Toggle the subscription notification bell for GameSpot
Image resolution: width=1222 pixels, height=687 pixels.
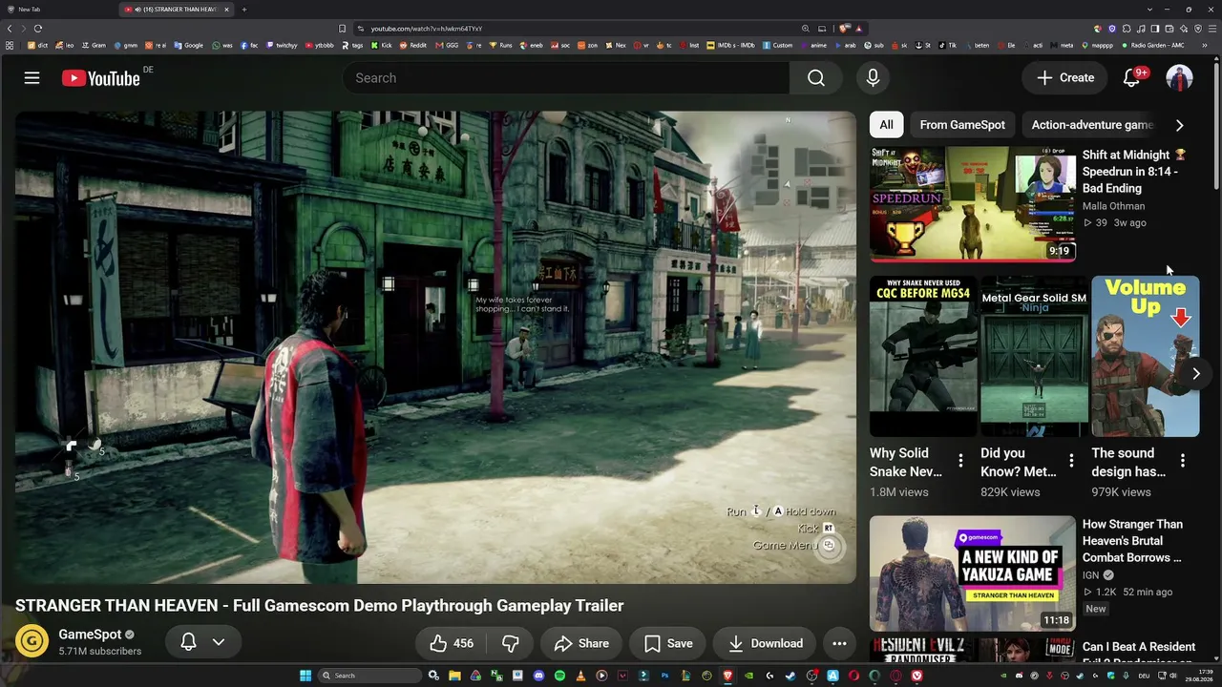189,642
